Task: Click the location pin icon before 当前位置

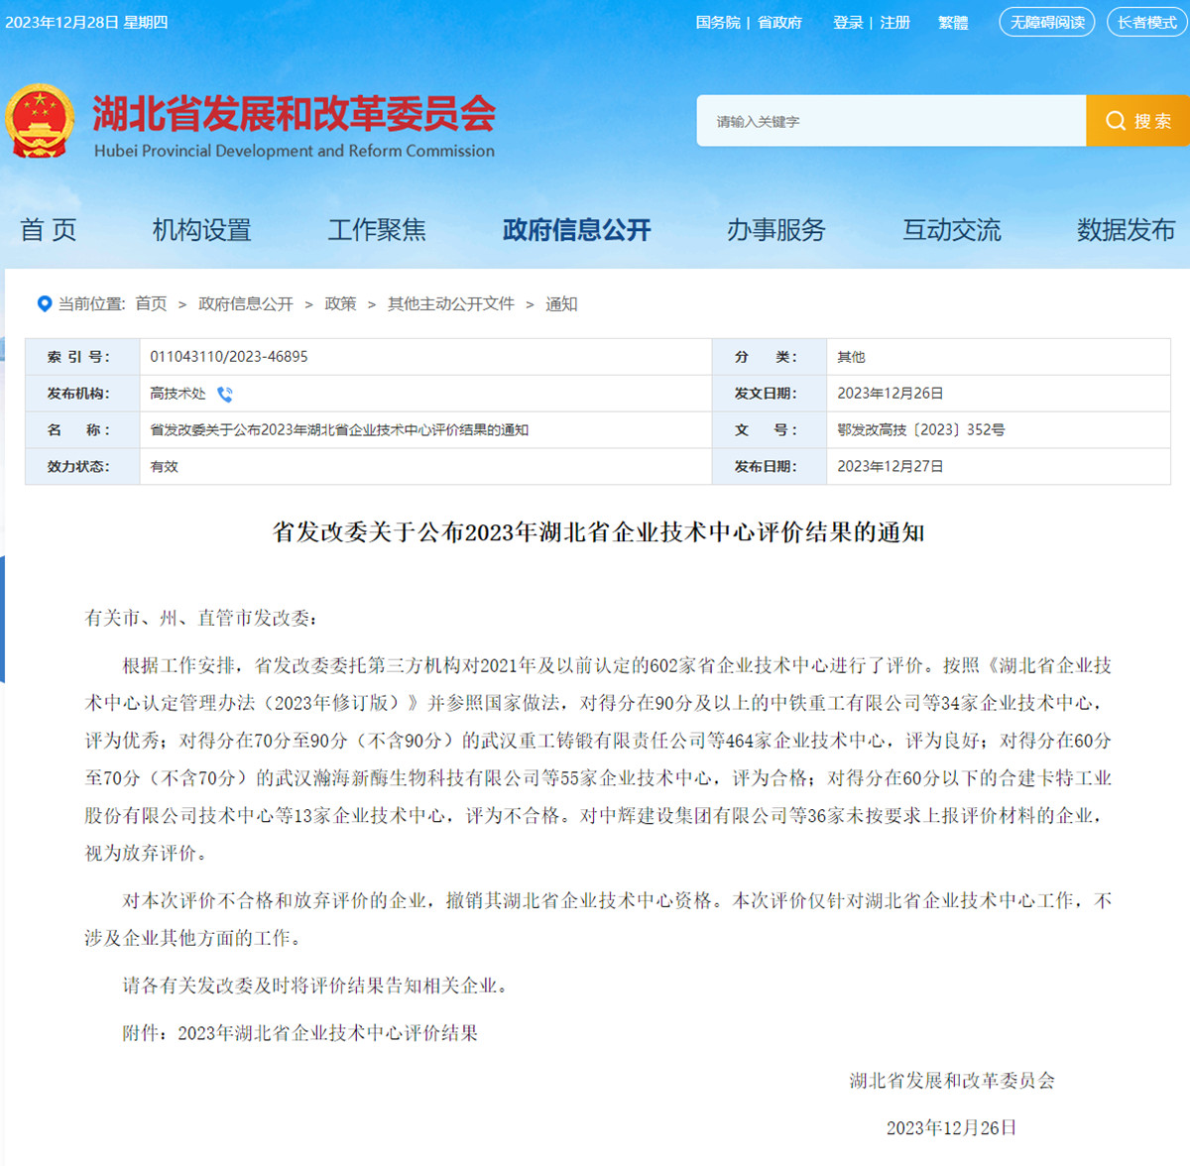Action: 44,303
